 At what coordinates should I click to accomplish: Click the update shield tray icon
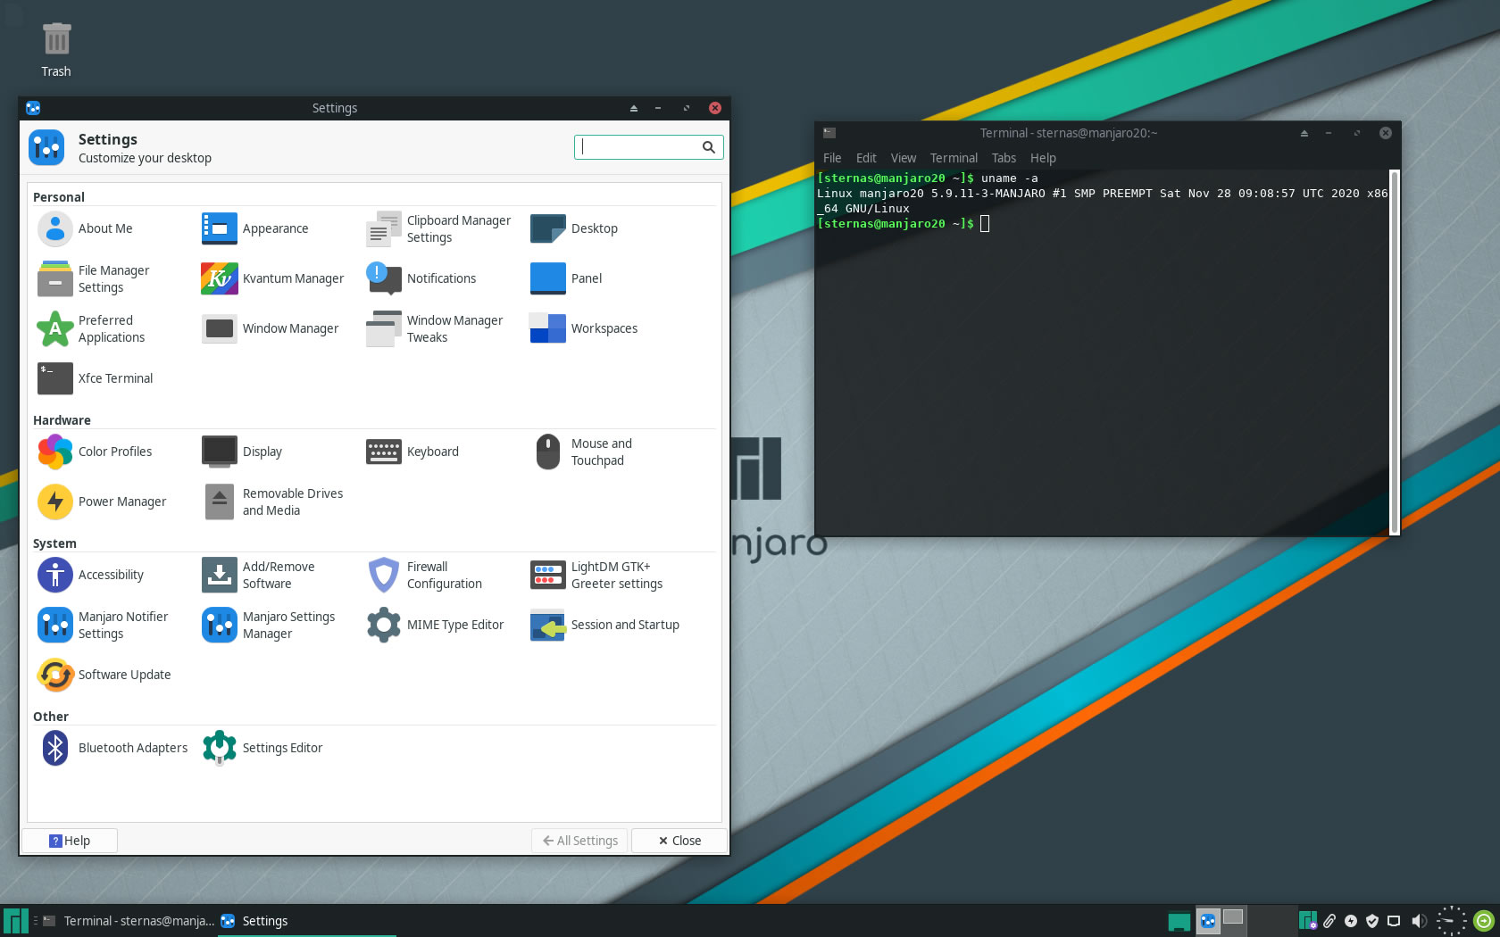[x=1372, y=921]
